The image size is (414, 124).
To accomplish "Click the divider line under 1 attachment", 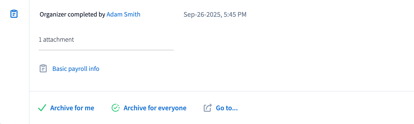I will 106,50.
